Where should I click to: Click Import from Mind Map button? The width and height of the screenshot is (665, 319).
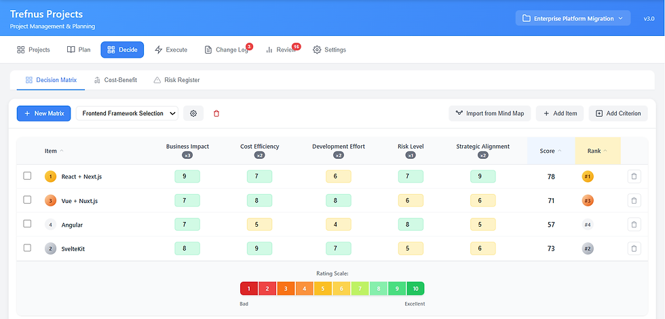click(490, 113)
